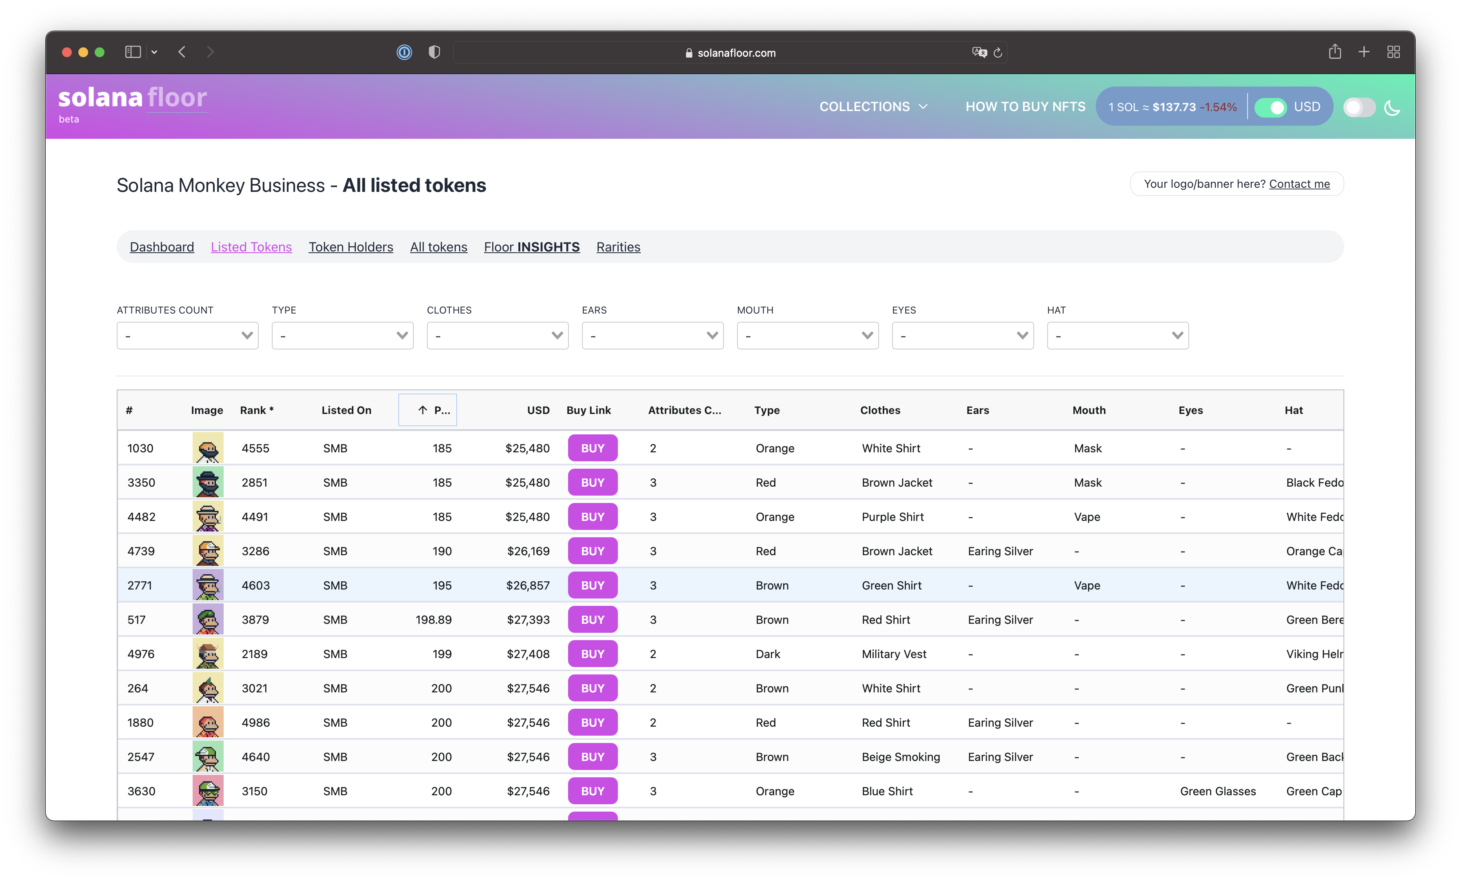Image resolution: width=1461 pixels, height=881 pixels.
Task: Click the page translate icon
Action: 979,52
